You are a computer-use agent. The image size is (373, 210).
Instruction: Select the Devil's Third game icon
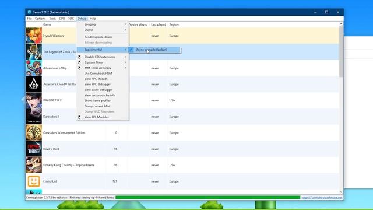[x=34, y=149]
